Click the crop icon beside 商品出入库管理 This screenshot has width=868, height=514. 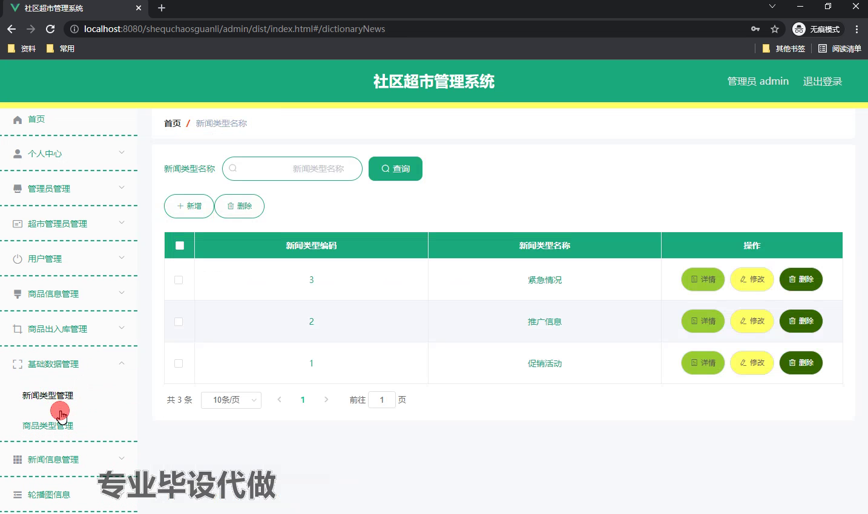click(18, 329)
